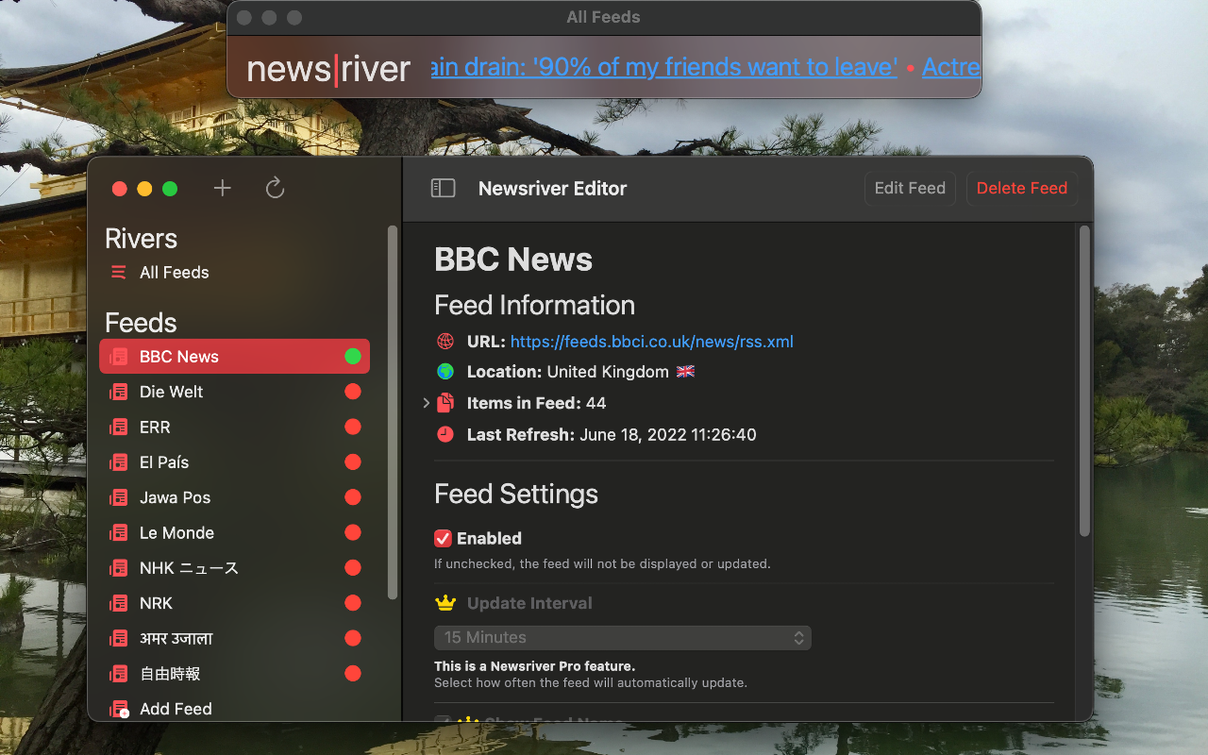Click the URL globe icon
The width and height of the screenshot is (1208, 755).
click(x=445, y=342)
